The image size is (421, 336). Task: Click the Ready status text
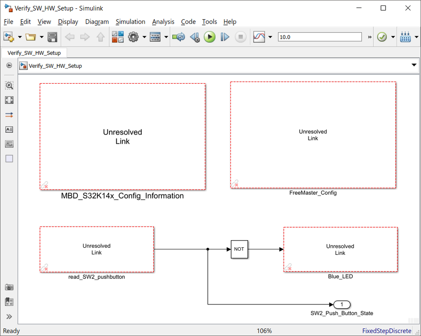11,331
